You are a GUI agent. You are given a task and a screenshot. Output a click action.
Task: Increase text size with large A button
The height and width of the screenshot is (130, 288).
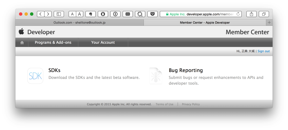(x=80, y=14)
